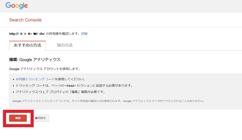Select the おすすめの方法 tab

click(28, 45)
